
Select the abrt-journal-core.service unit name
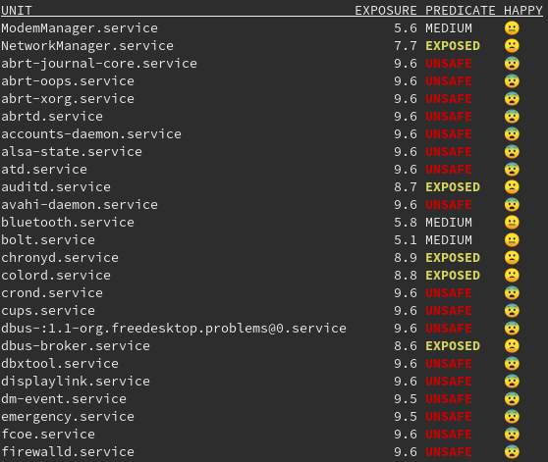pos(99,64)
